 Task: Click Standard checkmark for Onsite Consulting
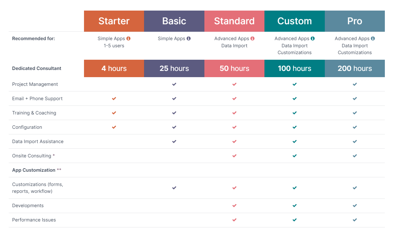(x=234, y=156)
